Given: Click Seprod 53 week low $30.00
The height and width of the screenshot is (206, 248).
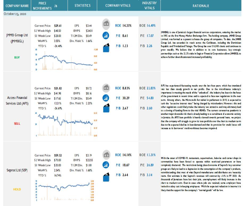Looking at the screenshot, I should (57, 165).
